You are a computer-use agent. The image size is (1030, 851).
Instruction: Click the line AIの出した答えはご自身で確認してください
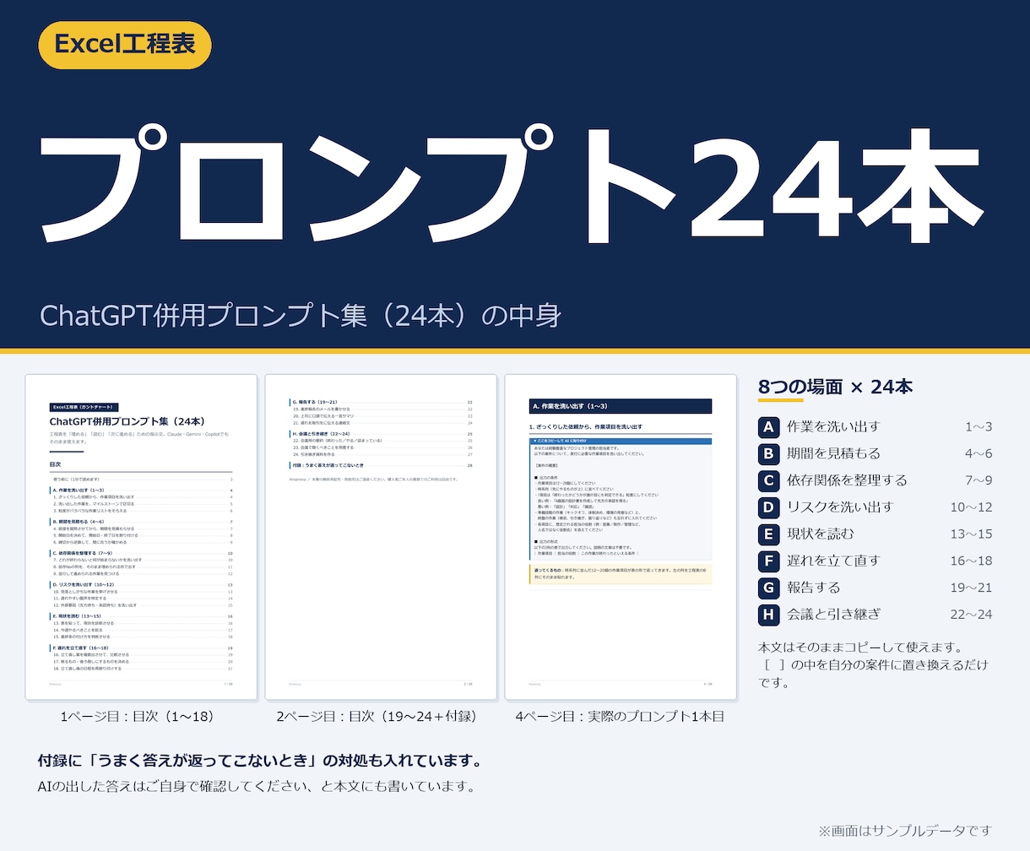[x=256, y=786]
